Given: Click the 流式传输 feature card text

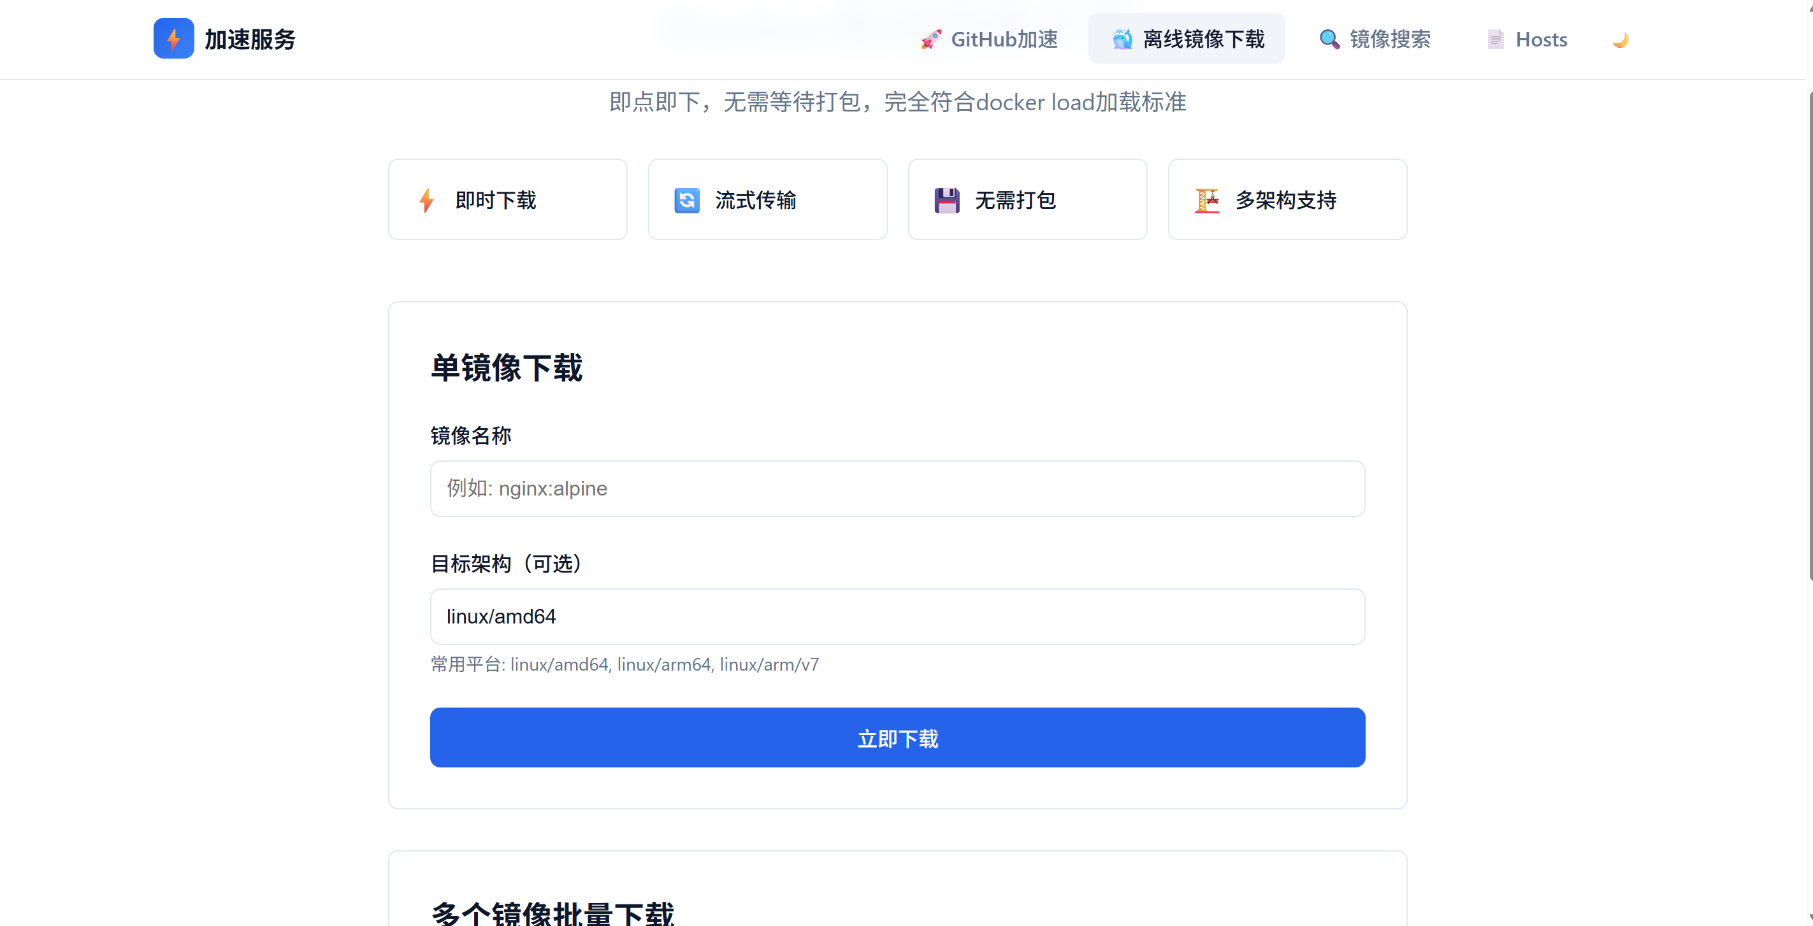Looking at the screenshot, I should coord(756,201).
